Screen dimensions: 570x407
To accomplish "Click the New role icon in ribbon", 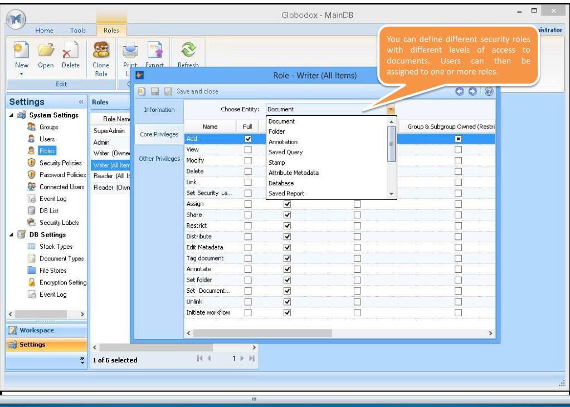I will (x=21, y=50).
